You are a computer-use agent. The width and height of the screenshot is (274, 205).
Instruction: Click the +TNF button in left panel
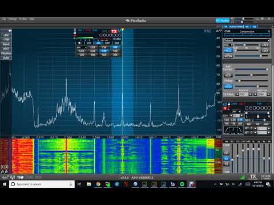click(x=6, y=40)
